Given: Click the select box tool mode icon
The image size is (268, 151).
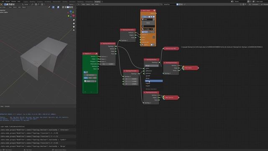Looking at the screenshot, I should [5, 5].
